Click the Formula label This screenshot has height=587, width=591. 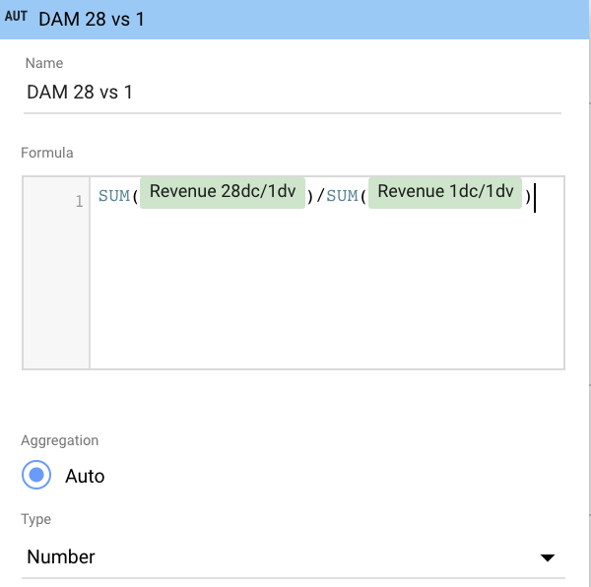pyautogui.click(x=47, y=153)
